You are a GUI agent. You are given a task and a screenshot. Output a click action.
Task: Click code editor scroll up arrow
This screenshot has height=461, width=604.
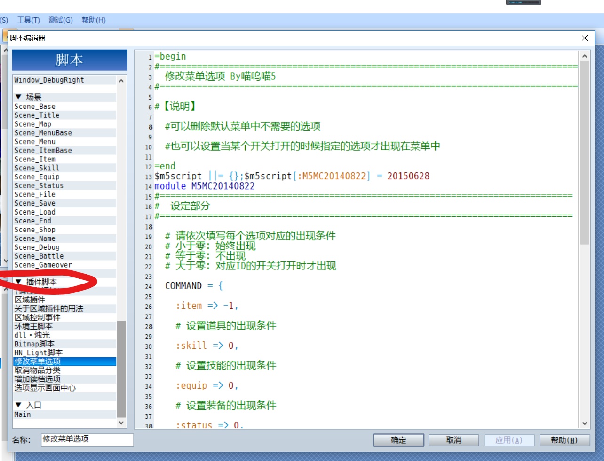[585, 56]
